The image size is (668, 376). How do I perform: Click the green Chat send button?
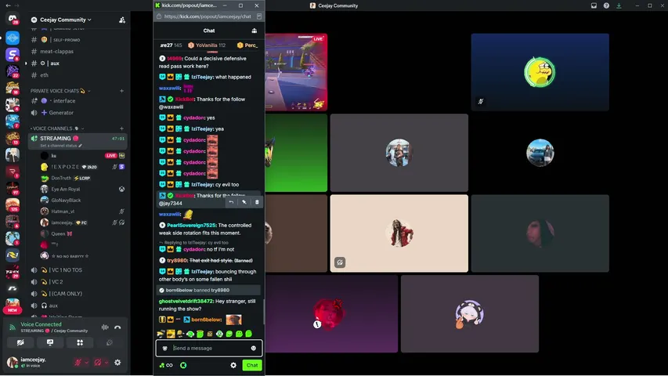pos(252,365)
